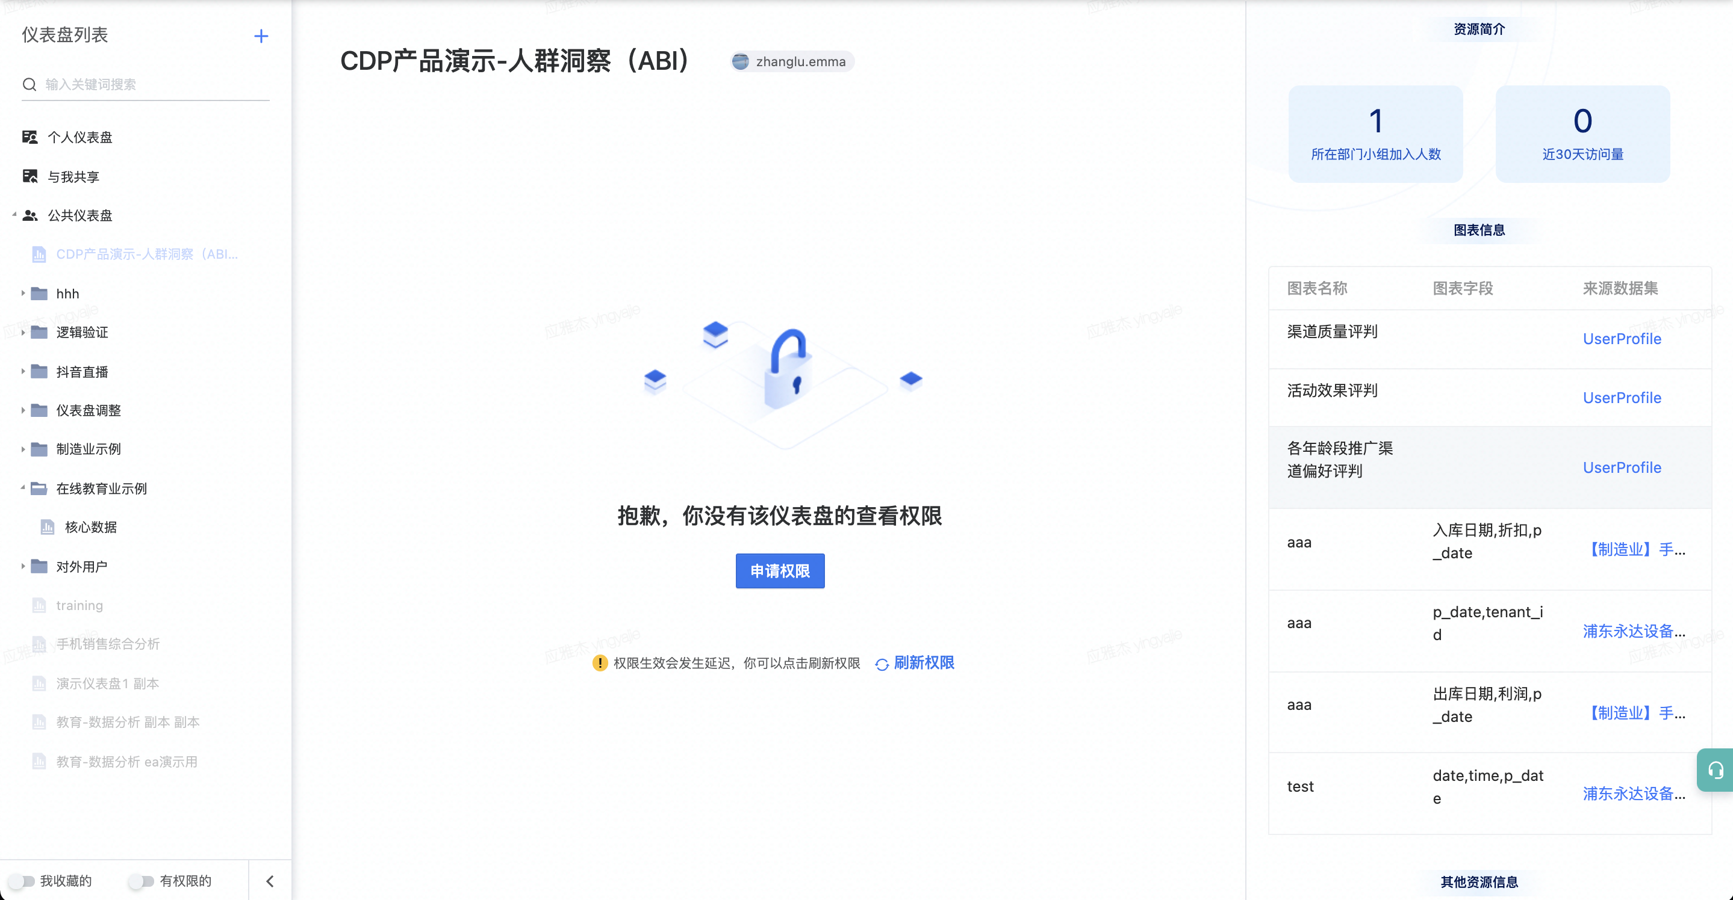Click the 申请权限 button
This screenshot has width=1733, height=900.
pos(780,572)
